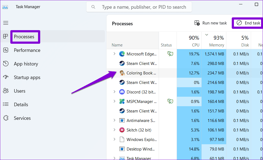
Task: Click the Desktop Window process icon
Action: pos(122,149)
